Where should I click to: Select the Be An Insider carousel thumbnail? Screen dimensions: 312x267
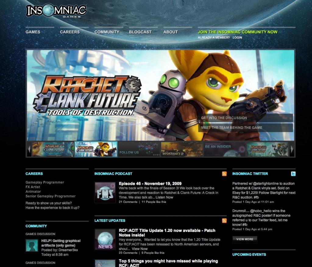tap(225, 149)
